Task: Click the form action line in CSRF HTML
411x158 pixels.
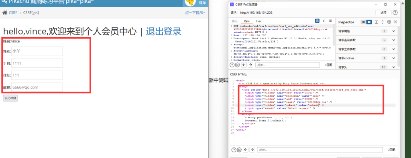Action: (x=304, y=89)
